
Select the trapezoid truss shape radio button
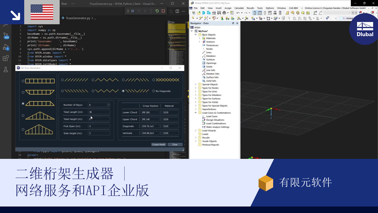[23, 104]
